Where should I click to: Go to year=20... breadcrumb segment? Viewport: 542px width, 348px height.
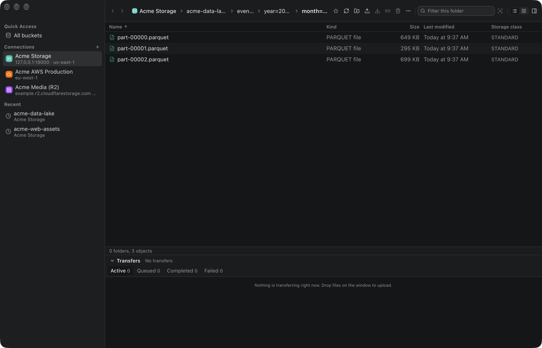[277, 11]
